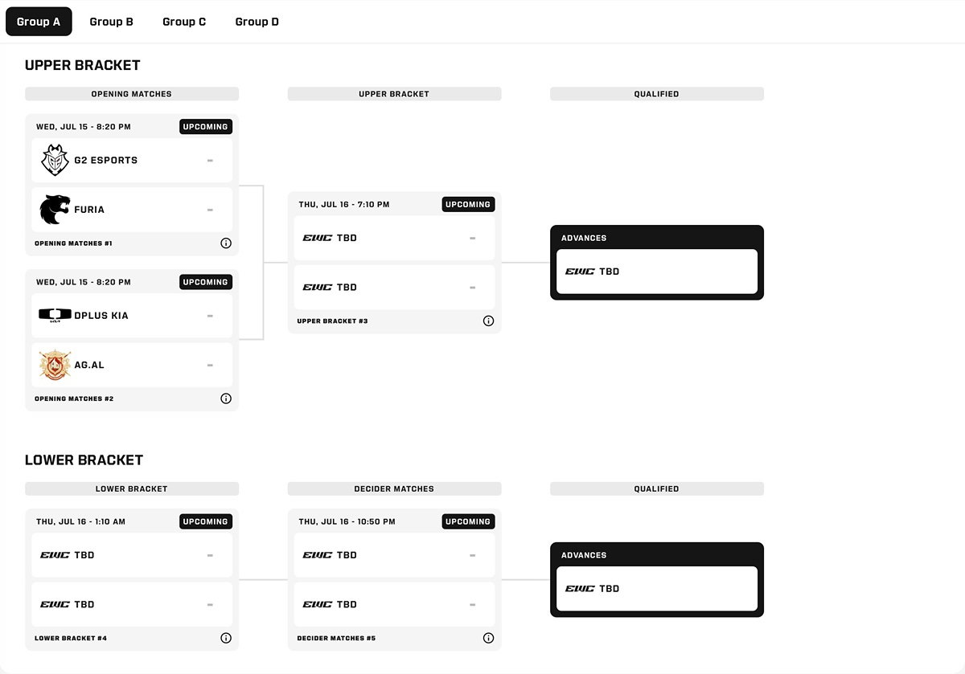Open info icon for Opening Matches #2
The width and height of the screenshot is (965, 674).
tap(226, 398)
